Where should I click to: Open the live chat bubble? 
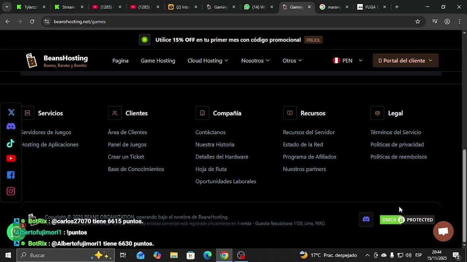(443, 231)
